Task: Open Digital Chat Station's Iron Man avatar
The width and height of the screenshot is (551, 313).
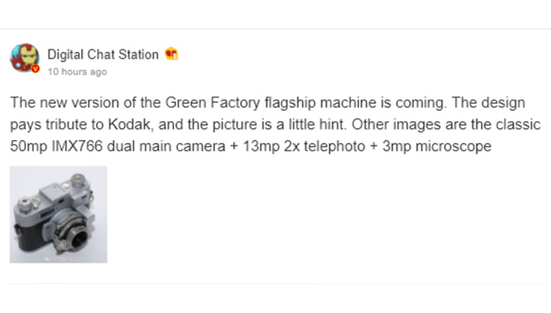Action: 24,58
